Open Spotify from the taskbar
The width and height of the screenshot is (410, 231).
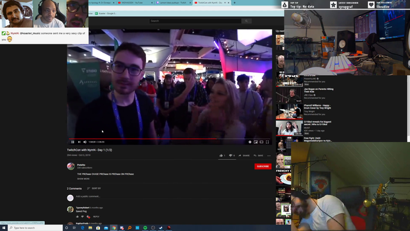point(145,228)
